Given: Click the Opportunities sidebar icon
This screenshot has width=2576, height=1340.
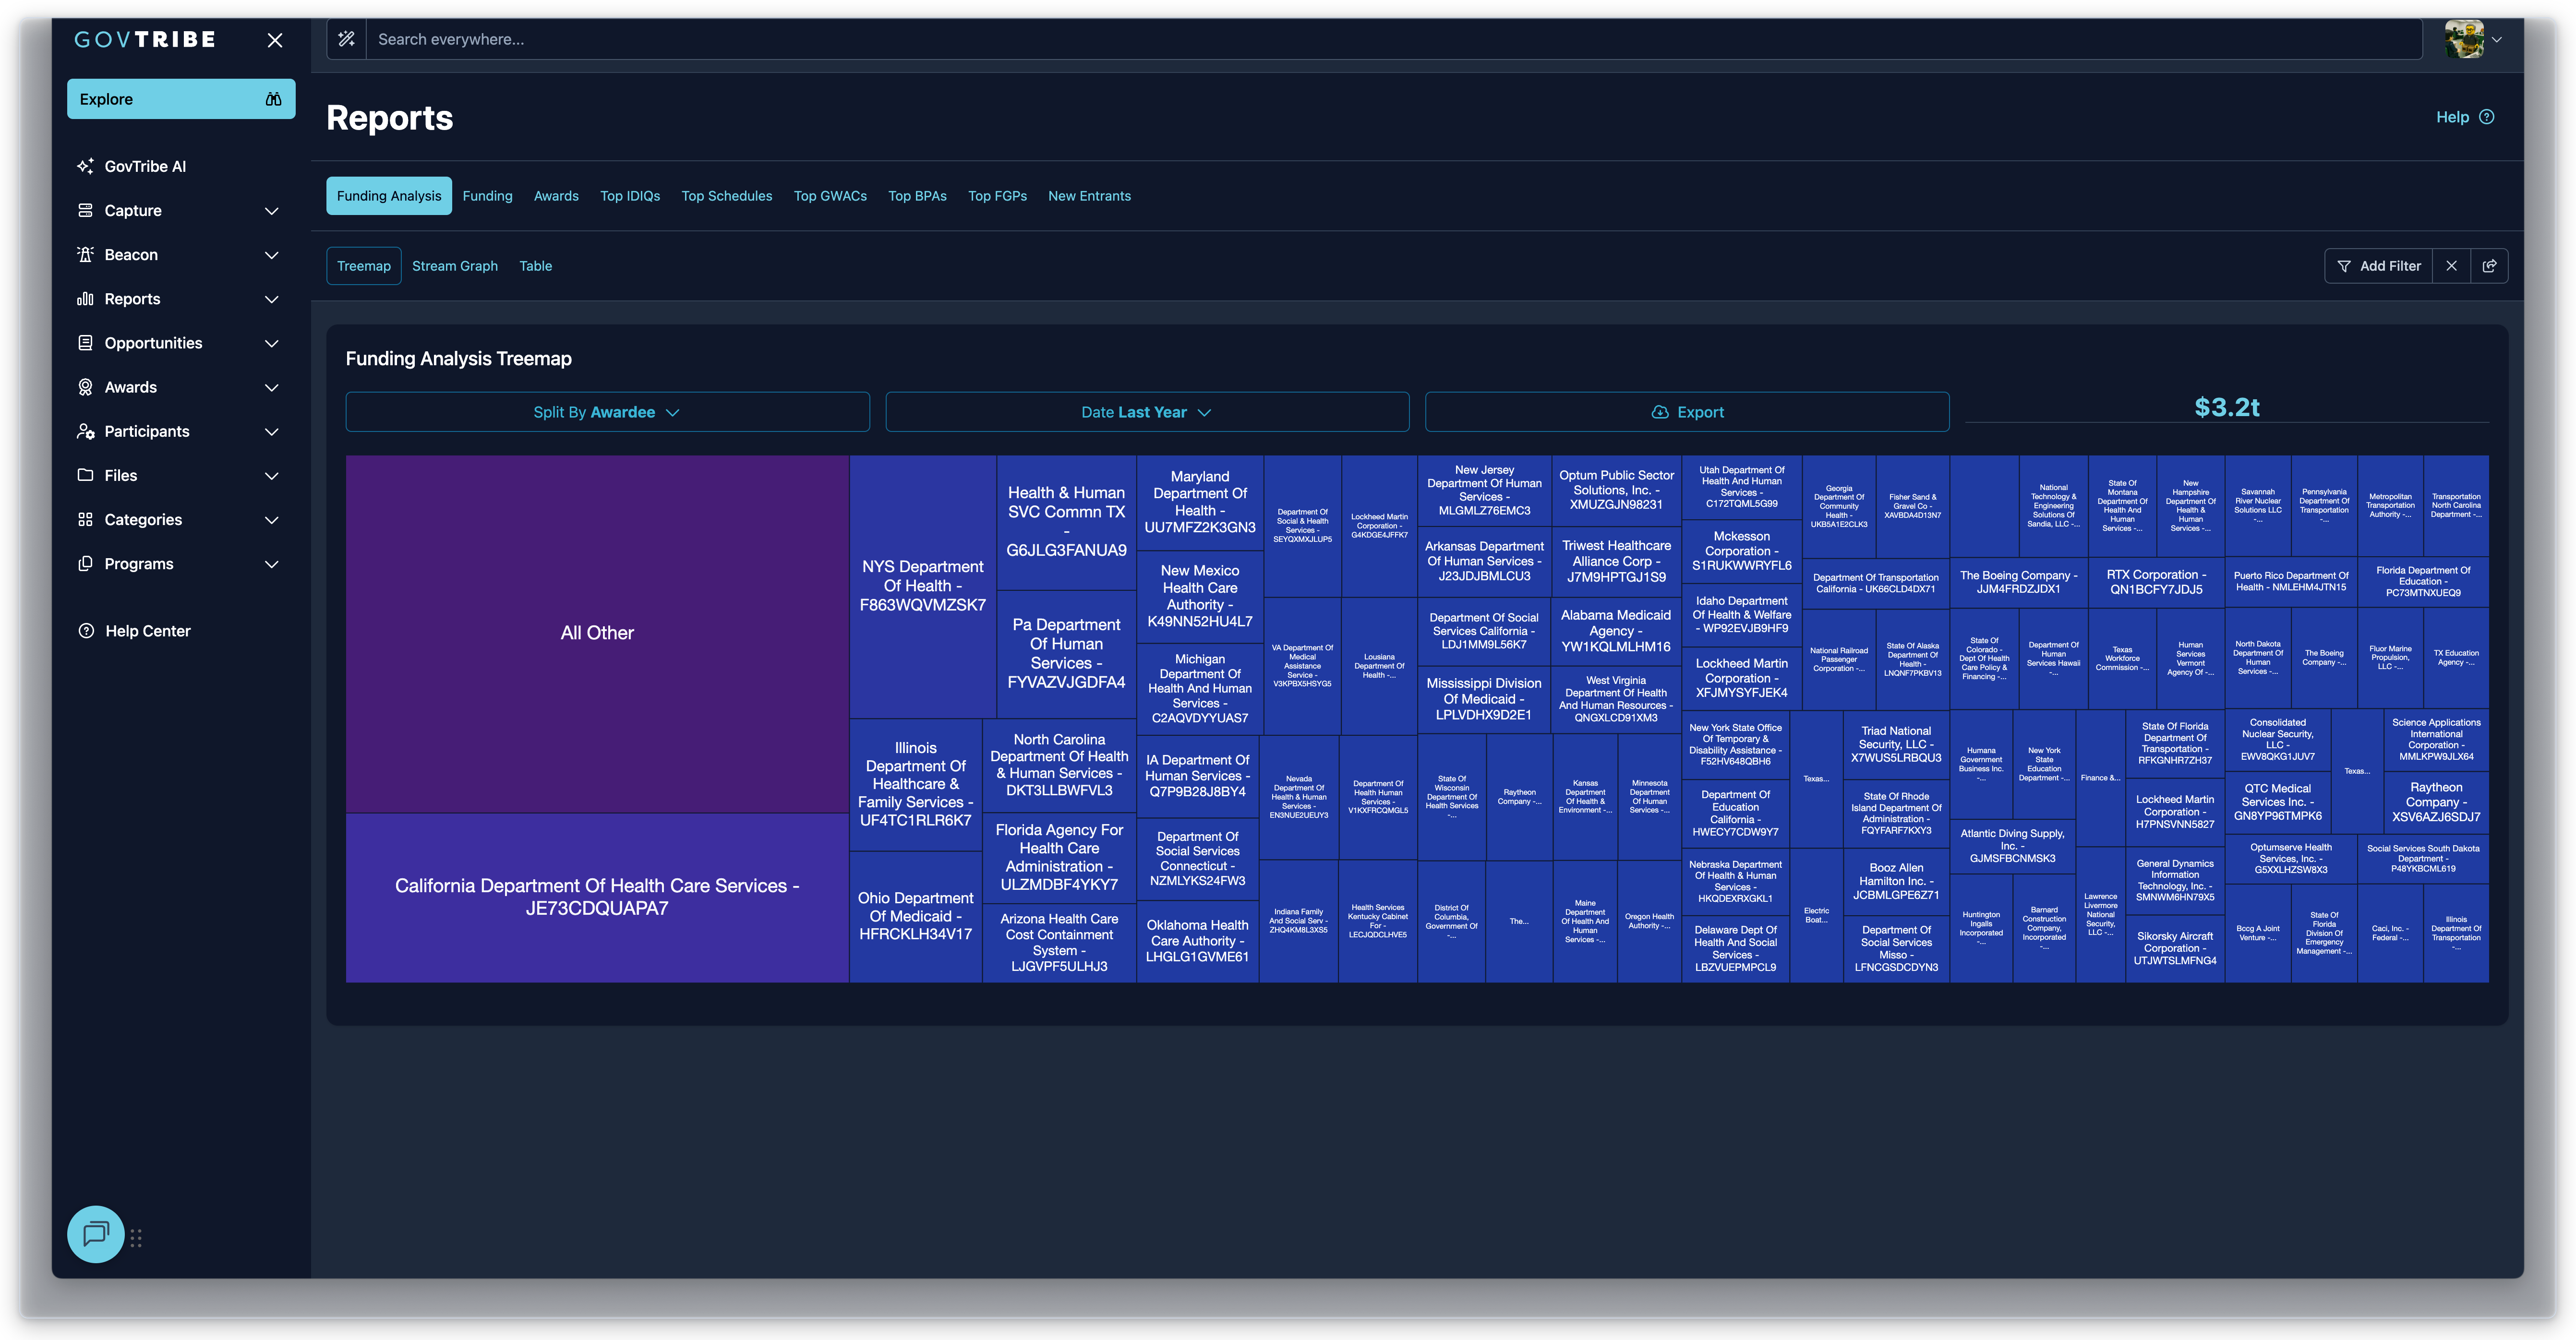Looking at the screenshot, I should (x=86, y=342).
